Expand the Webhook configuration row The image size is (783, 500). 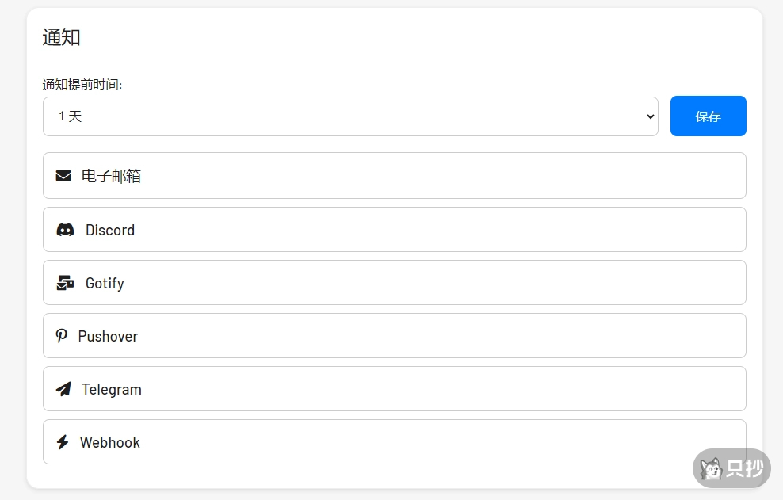[394, 442]
